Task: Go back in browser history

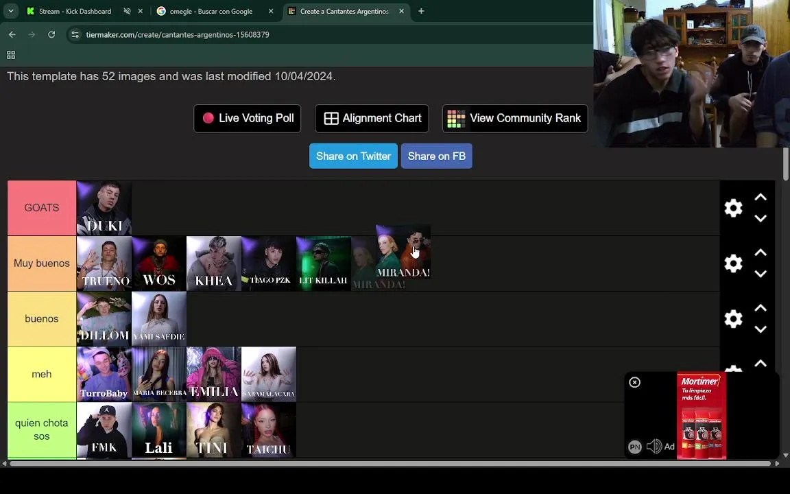Action: point(12,34)
